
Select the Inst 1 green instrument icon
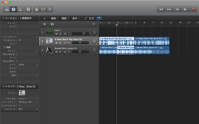click(x=49, y=32)
